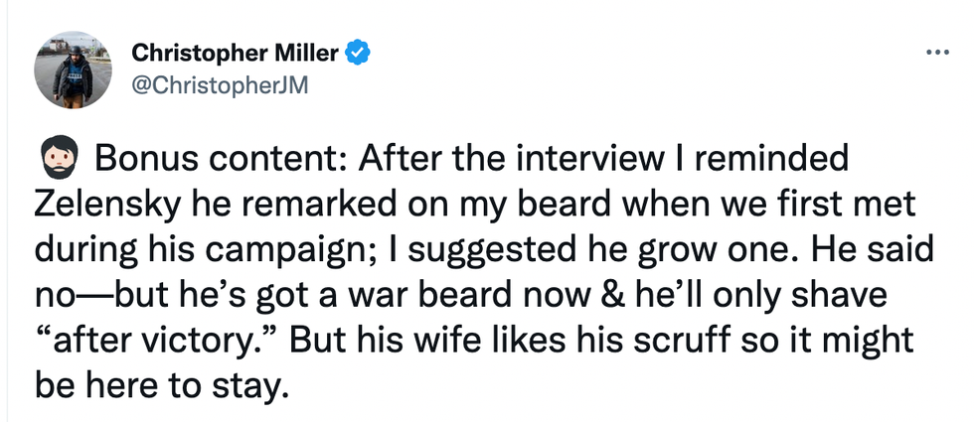Click the @ChristopherJM handle

[x=220, y=85]
